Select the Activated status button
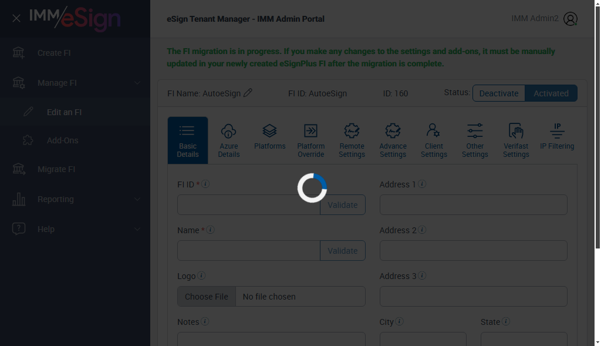 pos(551,93)
